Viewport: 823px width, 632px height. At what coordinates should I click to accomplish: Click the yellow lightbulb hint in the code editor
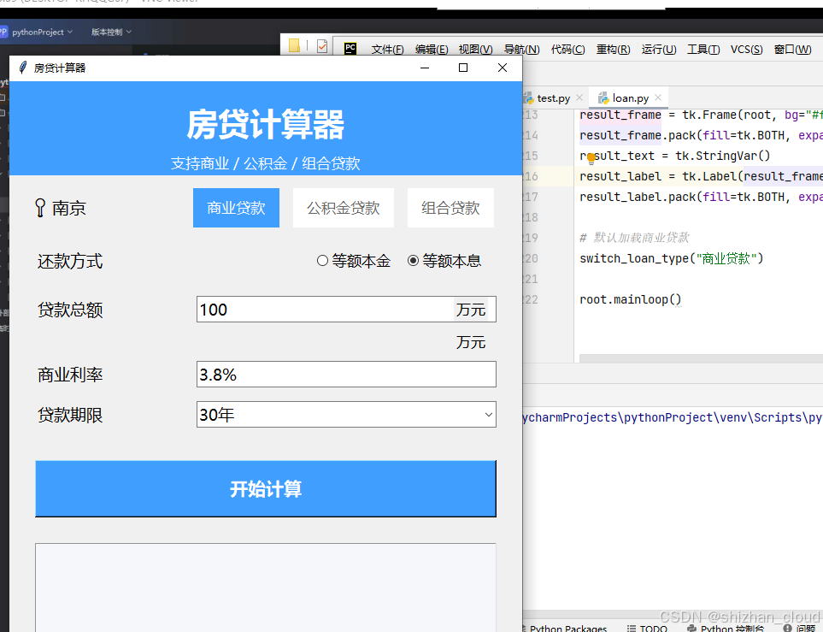591,158
